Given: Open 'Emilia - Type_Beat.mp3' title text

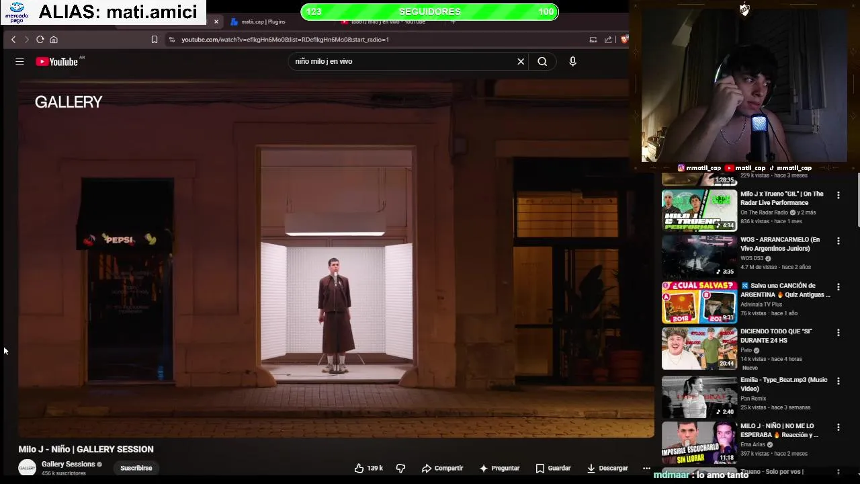Looking at the screenshot, I should (x=783, y=384).
